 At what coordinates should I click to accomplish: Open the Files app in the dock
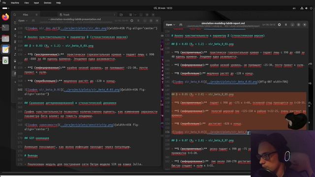point(5,38)
